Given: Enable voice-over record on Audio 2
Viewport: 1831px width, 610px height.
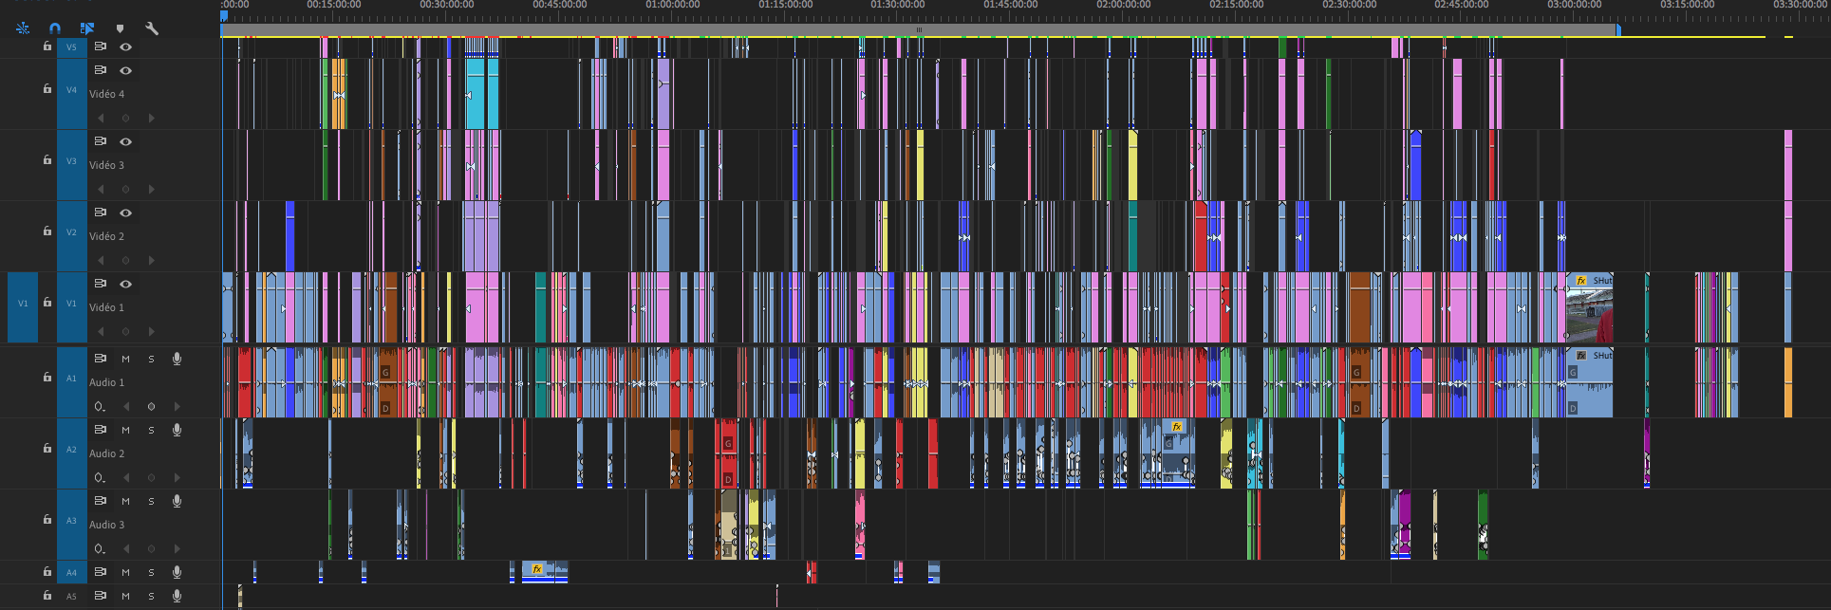Looking at the screenshot, I should (x=177, y=430).
